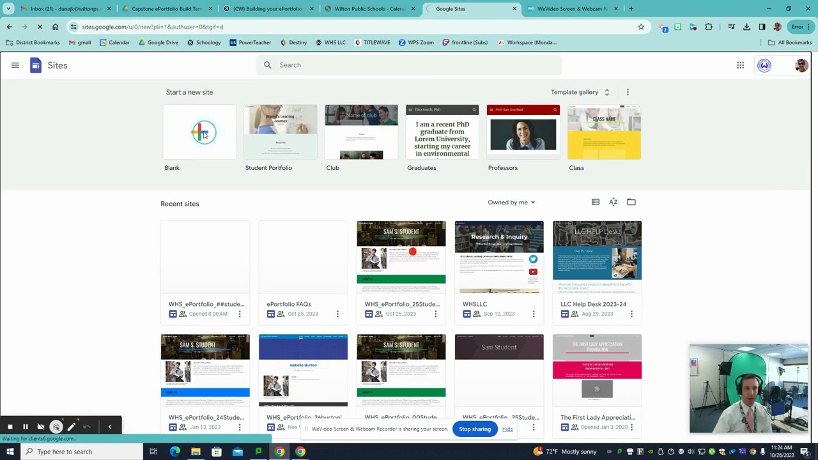Click the Google Sites logo icon
The image size is (818, 460).
(x=36, y=65)
